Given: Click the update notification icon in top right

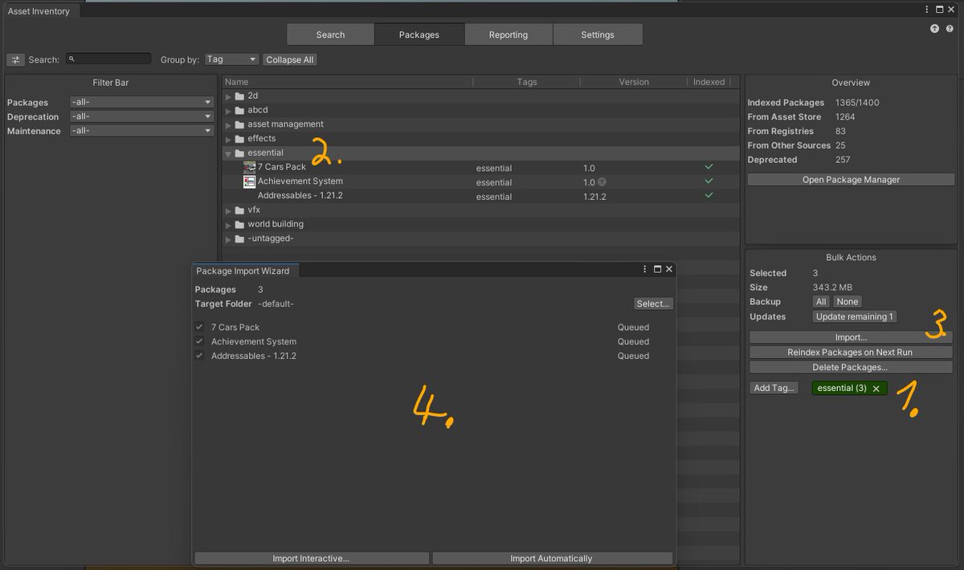Looking at the screenshot, I should coord(934,28).
